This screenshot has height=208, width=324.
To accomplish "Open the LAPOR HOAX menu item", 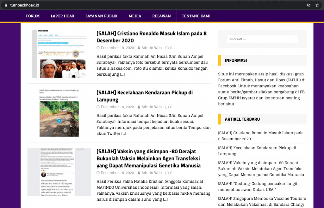I will tap(63, 16).
